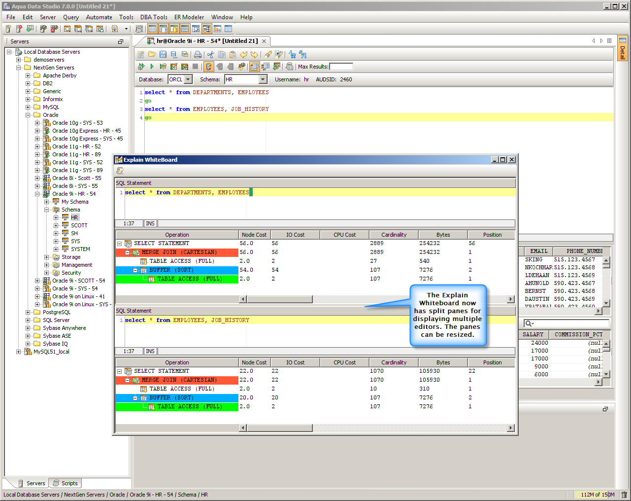Viewport: 631px width, 501px height.
Task: Click the New Script icon in editor toolbar
Action: (x=141, y=55)
